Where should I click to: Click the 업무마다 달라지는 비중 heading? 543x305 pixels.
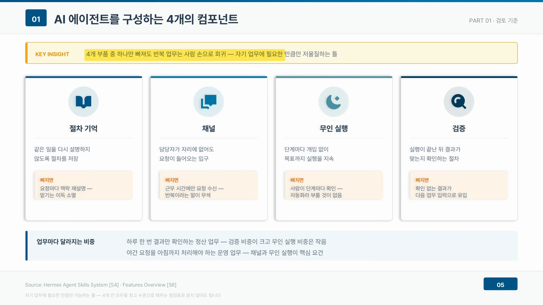66,242
